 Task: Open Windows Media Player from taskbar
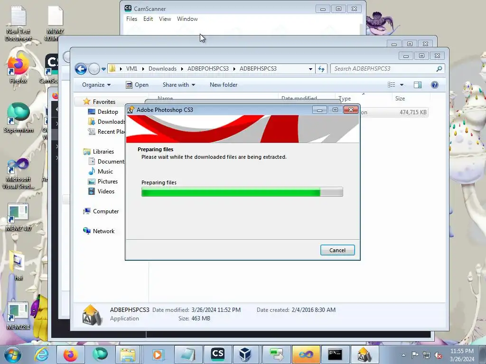point(158,355)
